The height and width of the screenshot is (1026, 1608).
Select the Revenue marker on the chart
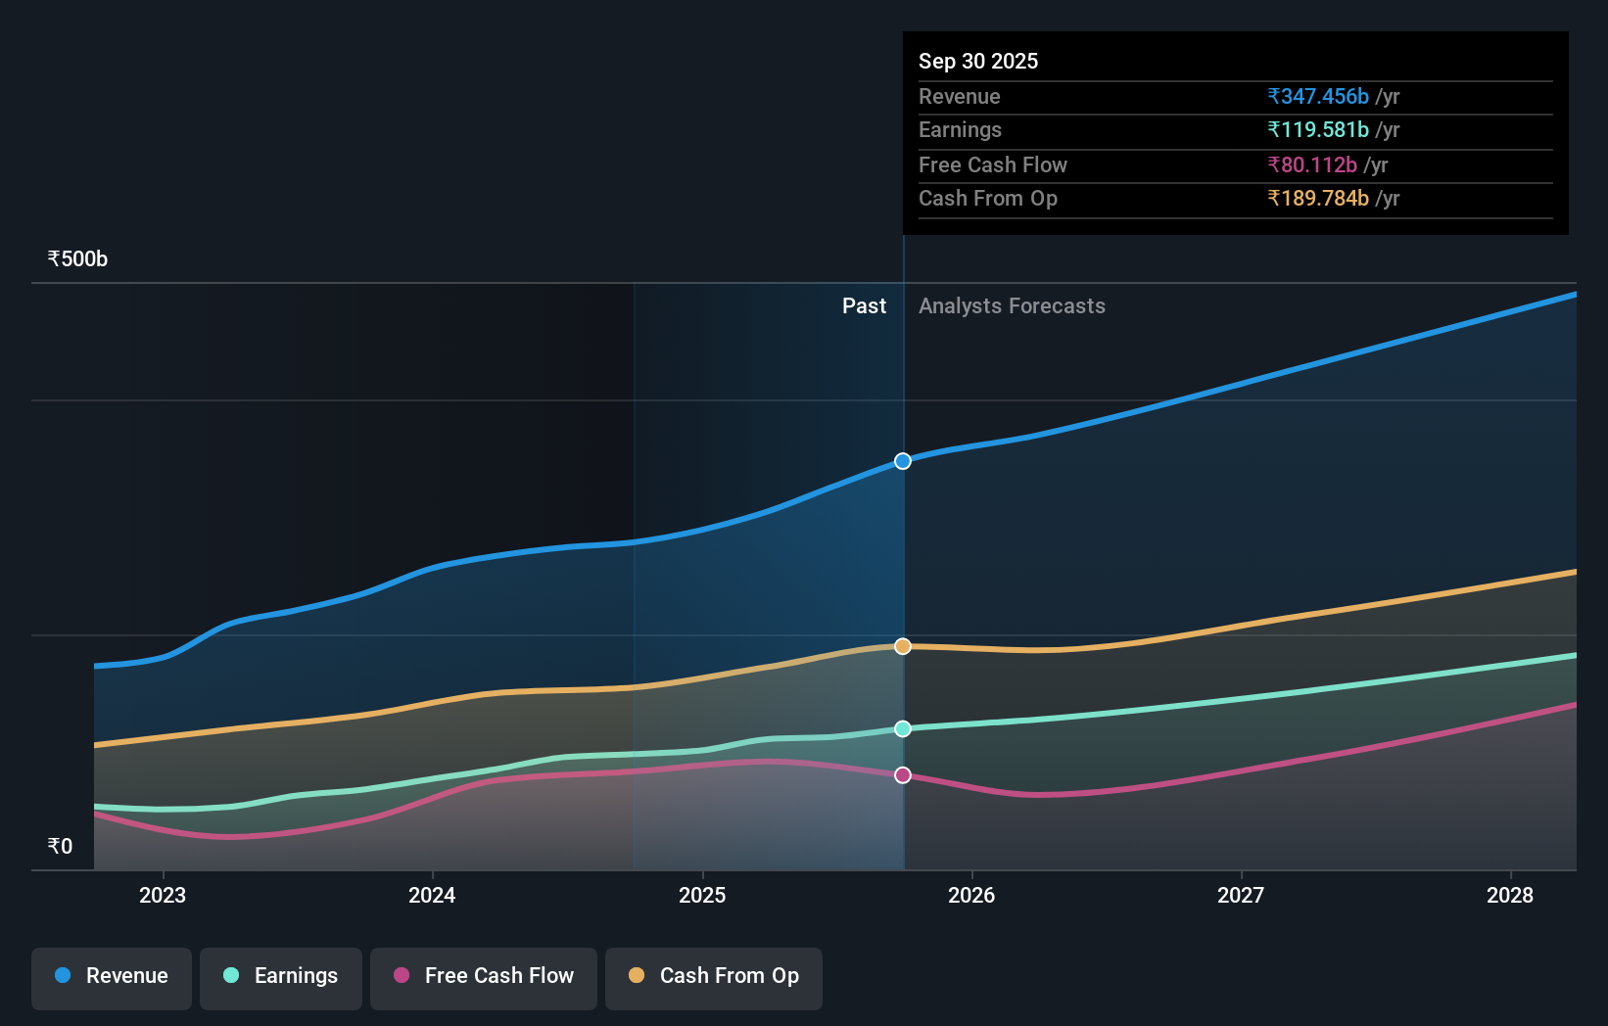pos(902,460)
